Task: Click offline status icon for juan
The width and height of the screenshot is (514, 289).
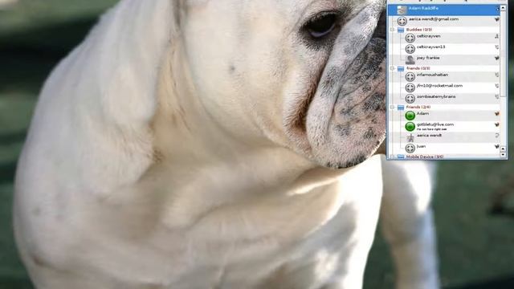Action: (x=410, y=148)
